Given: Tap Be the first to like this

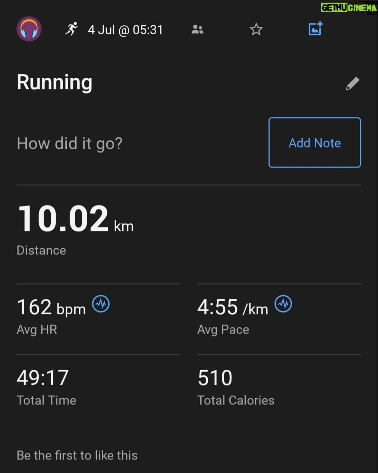Looking at the screenshot, I should click(77, 455).
